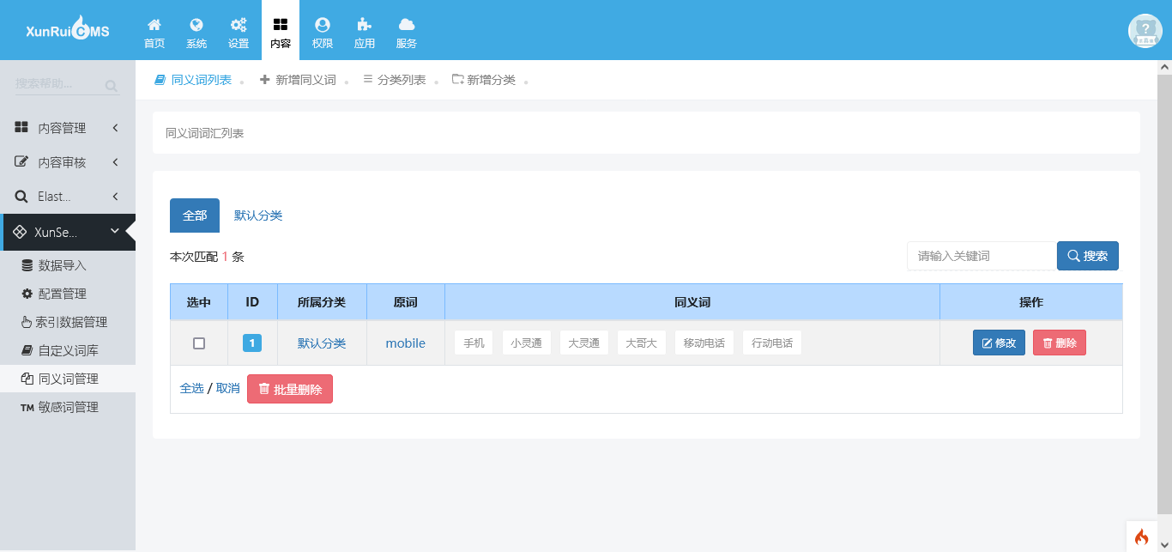Click the 同义词列表 book icon tab
The width and height of the screenshot is (1172, 552).
click(193, 80)
